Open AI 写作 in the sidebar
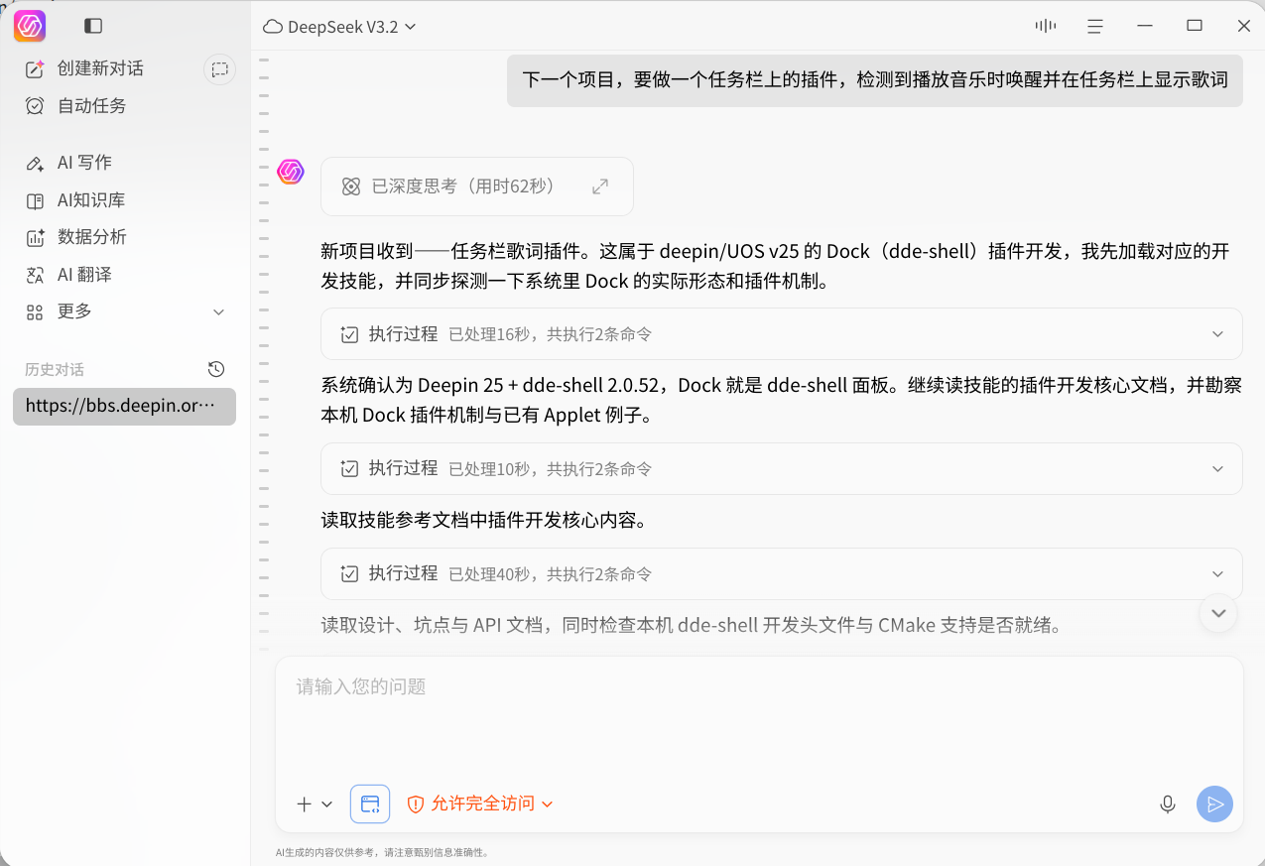This screenshot has width=1265, height=866. click(x=68, y=163)
